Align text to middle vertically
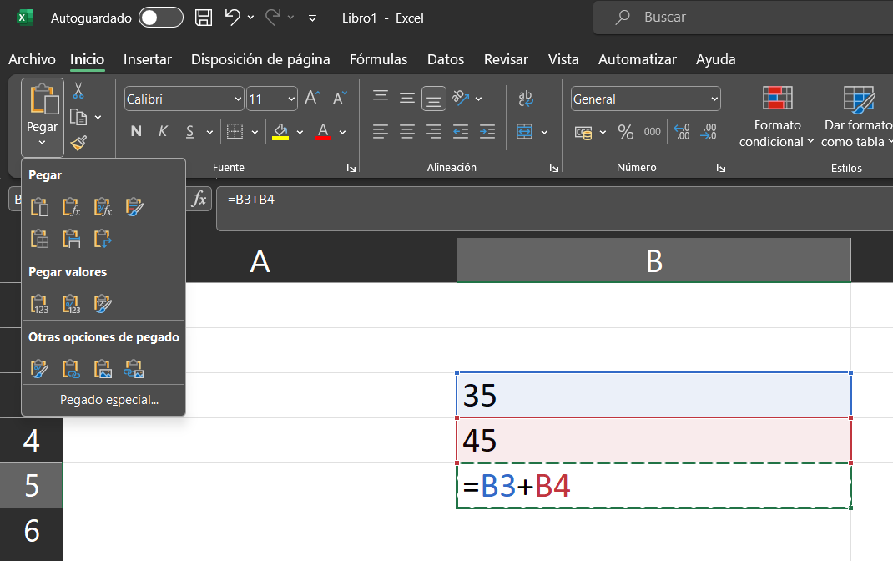This screenshot has height=561, width=893. click(x=406, y=98)
